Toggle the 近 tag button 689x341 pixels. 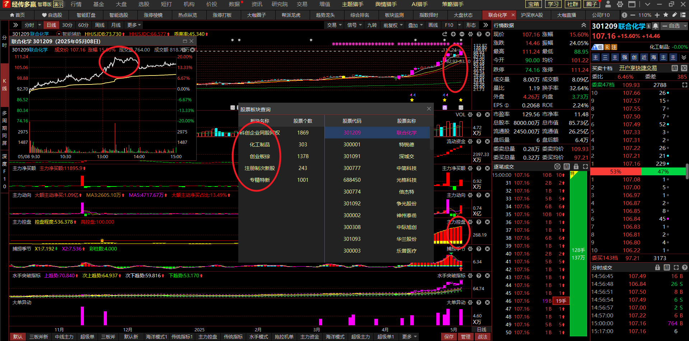[644, 57]
